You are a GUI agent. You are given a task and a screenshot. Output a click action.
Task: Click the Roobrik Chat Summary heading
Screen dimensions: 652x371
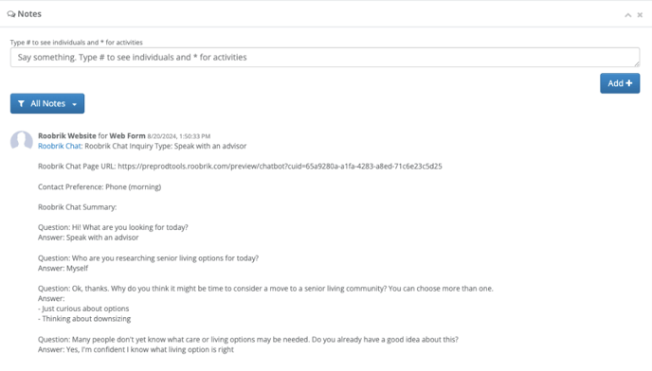pyautogui.click(x=78, y=207)
